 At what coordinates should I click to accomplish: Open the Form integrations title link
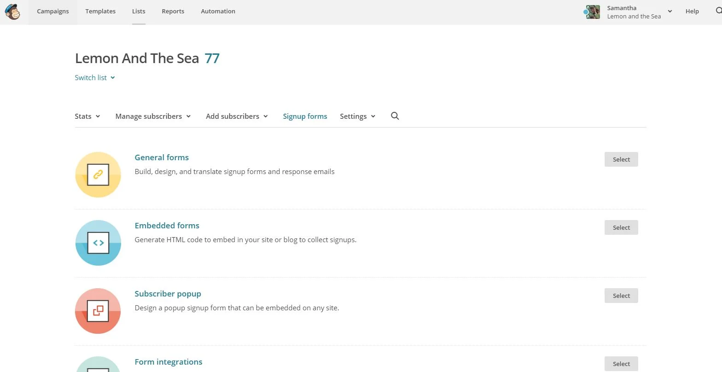(169, 362)
